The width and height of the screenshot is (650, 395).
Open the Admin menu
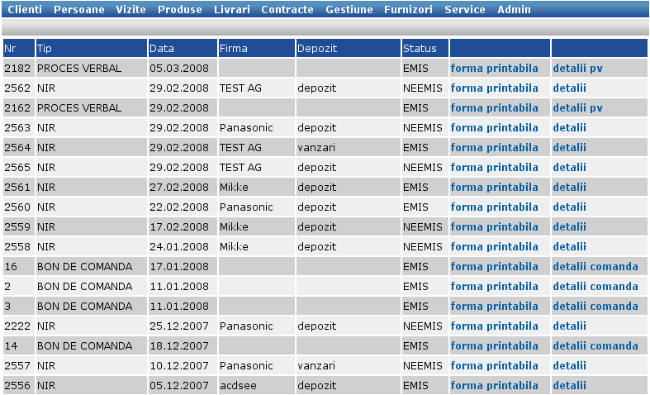tap(514, 9)
